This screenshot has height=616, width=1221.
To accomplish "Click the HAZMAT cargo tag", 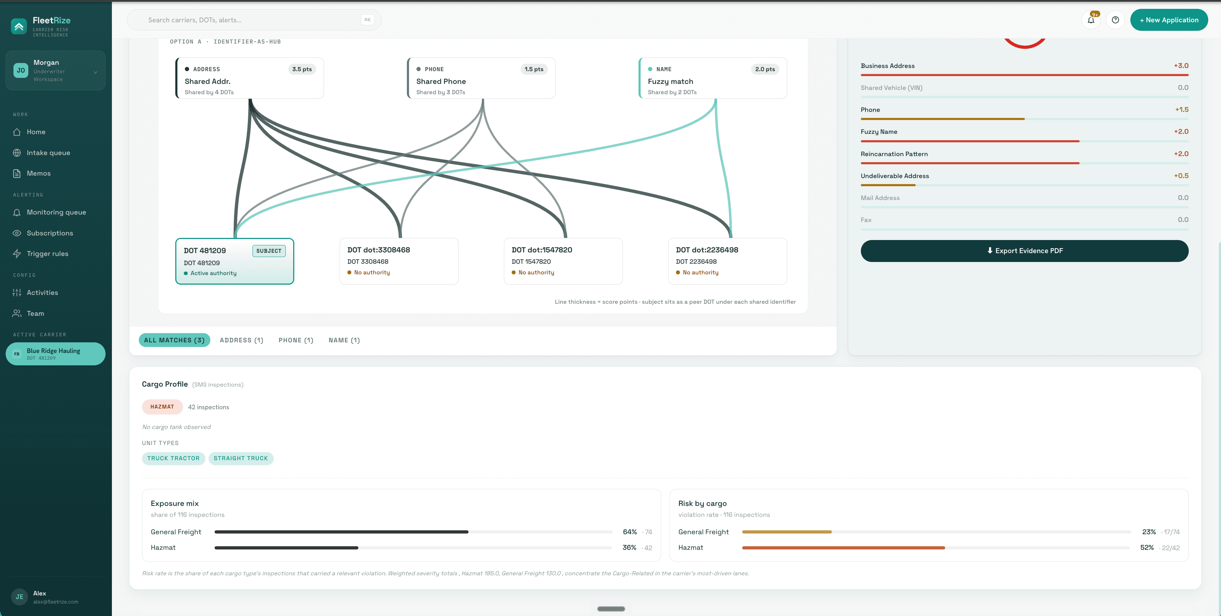I will point(162,406).
